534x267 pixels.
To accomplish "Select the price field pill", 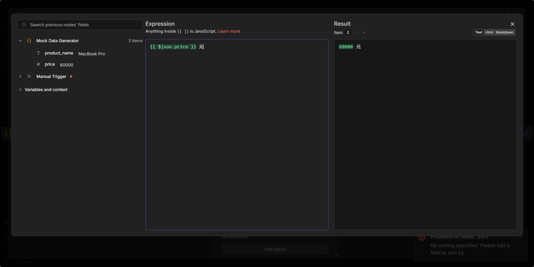I will (50, 64).
